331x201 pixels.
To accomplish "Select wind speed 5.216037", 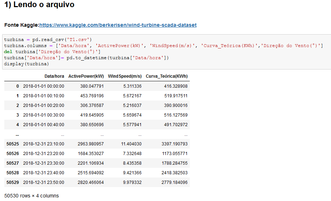I will coord(132,105).
